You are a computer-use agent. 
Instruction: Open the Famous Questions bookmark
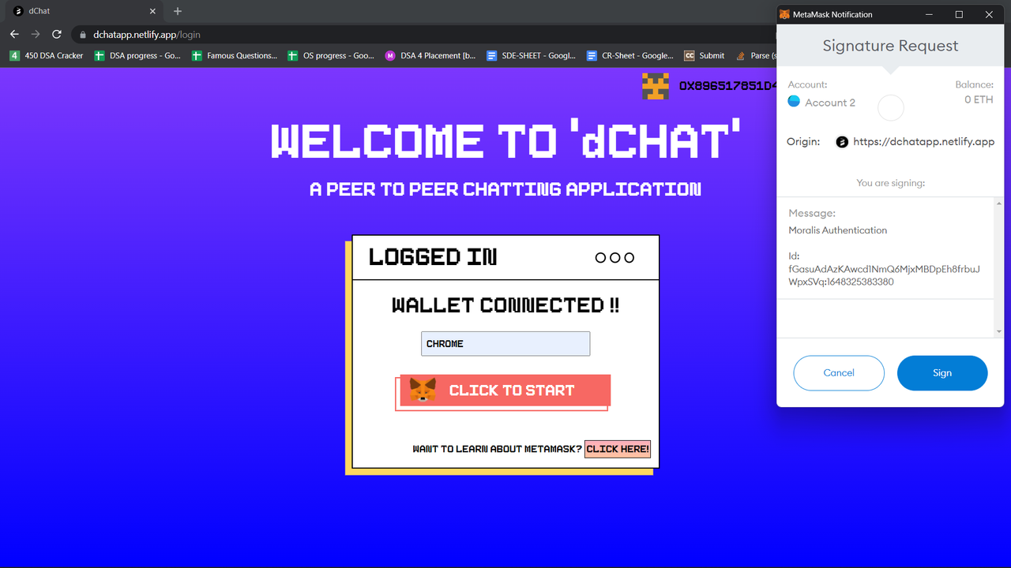(x=235, y=55)
